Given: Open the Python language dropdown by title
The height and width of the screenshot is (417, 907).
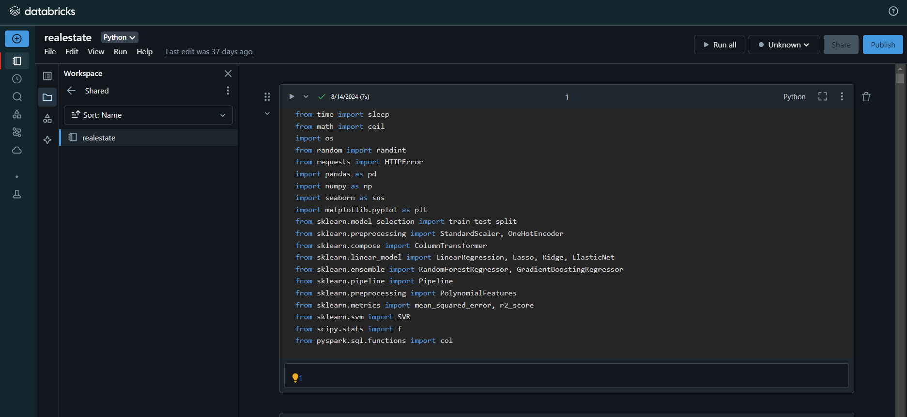Looking at the screenshot, I should coord(119,37).
